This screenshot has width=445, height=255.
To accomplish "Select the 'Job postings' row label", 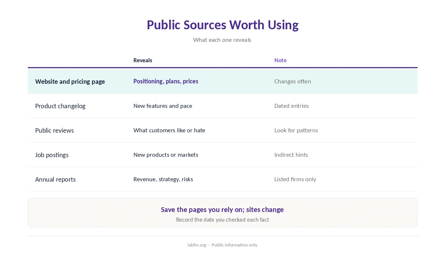I will pyautogui.click(x=52, y=155).
